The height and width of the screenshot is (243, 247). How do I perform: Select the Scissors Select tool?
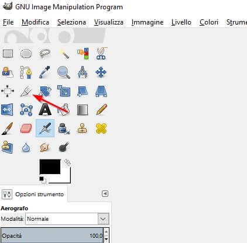coord(101,53)
